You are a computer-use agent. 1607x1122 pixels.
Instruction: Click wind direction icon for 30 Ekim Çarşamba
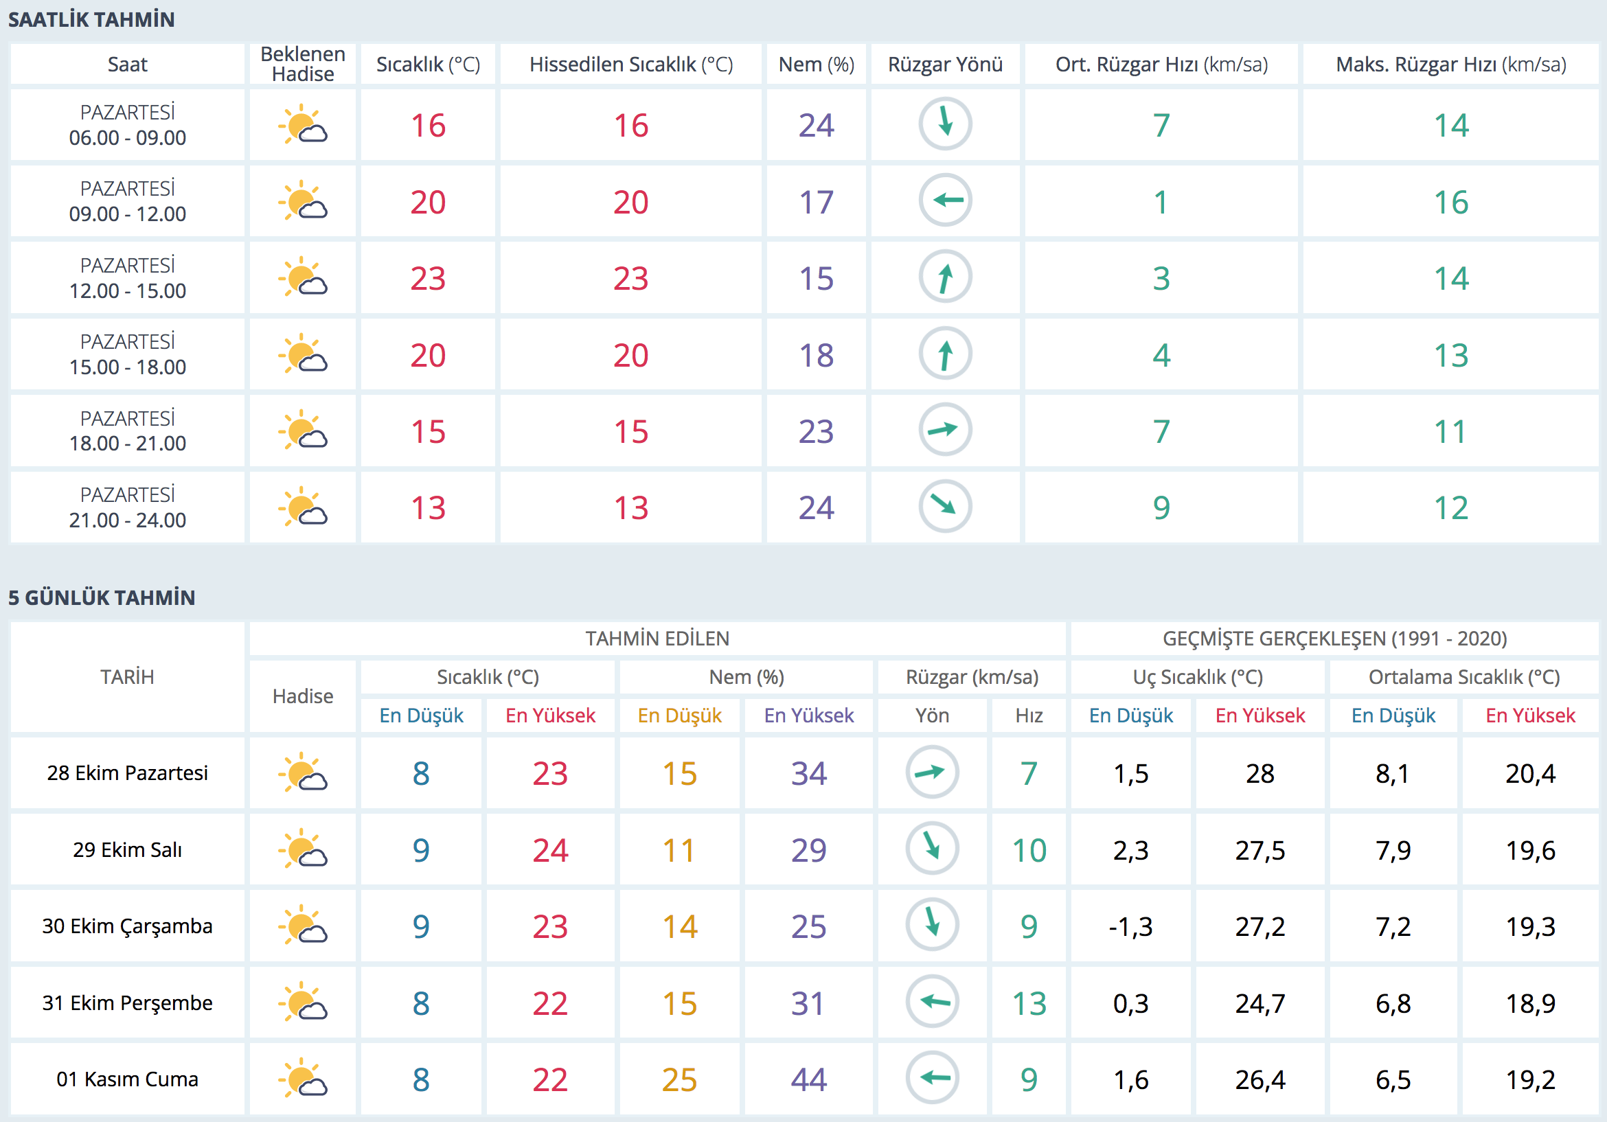932,926
